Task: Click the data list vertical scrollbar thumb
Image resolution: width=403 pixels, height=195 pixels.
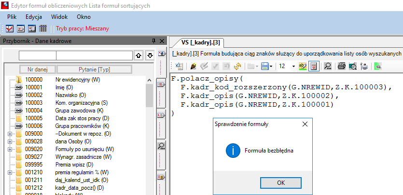Action: tap(150, 95)
